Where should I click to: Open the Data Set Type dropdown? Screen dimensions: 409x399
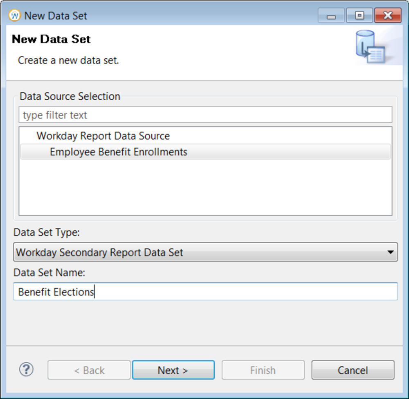[205, 252]
